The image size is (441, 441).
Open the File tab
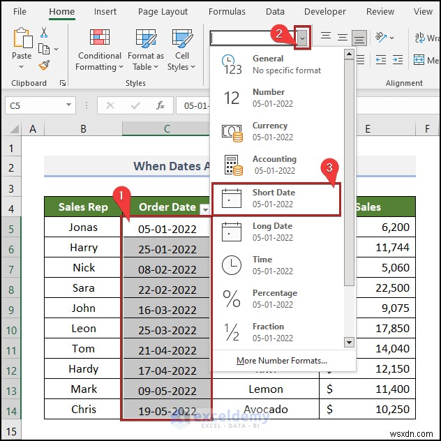20,12
